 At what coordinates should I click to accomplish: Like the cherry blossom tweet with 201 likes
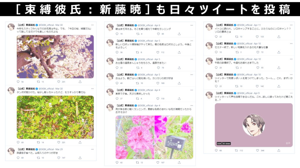point(59,82)
